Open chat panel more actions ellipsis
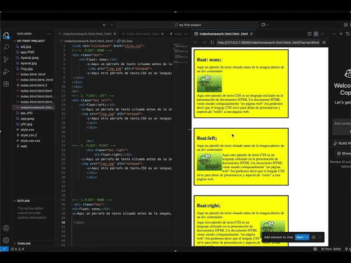The height and width of the screenshot is (263, 351). [334, 34]
